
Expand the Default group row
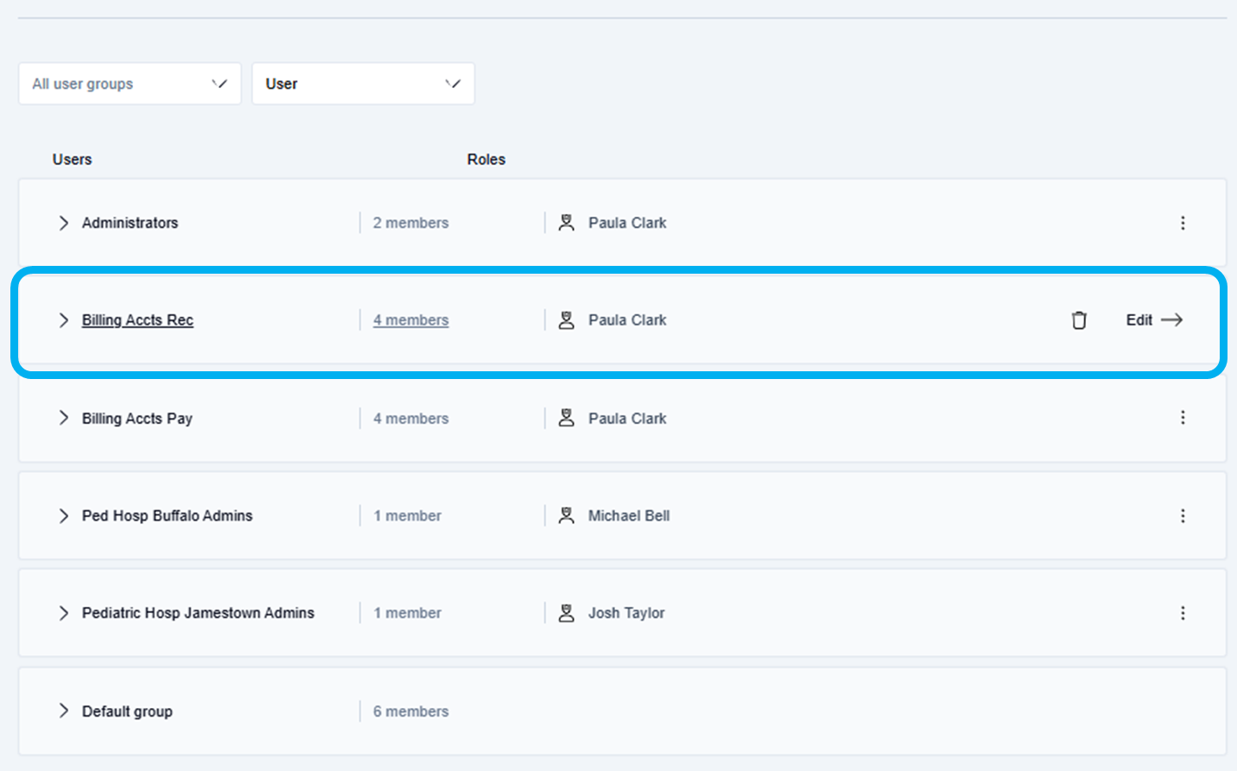point(63,711)
